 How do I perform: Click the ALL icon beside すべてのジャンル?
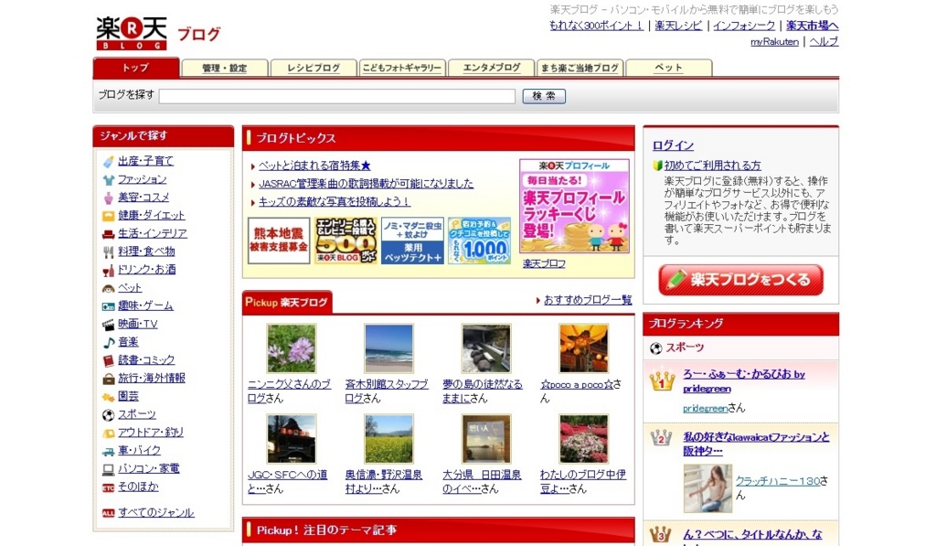(x=108, y=512)
